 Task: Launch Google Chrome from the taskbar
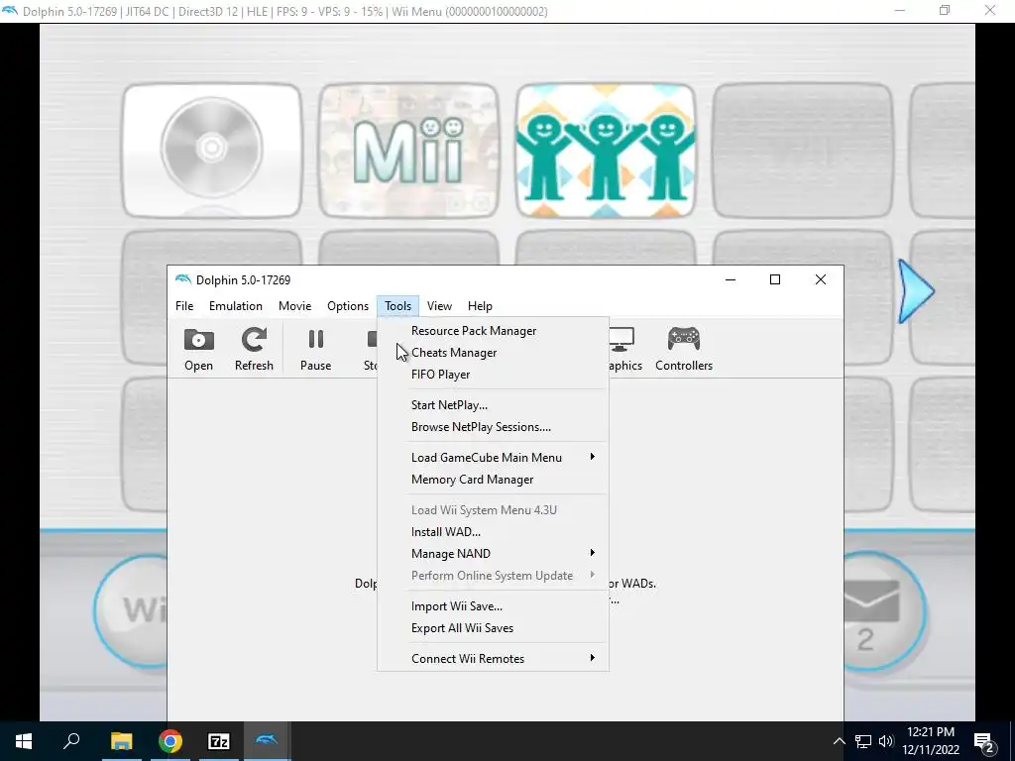tap(170, 741)
